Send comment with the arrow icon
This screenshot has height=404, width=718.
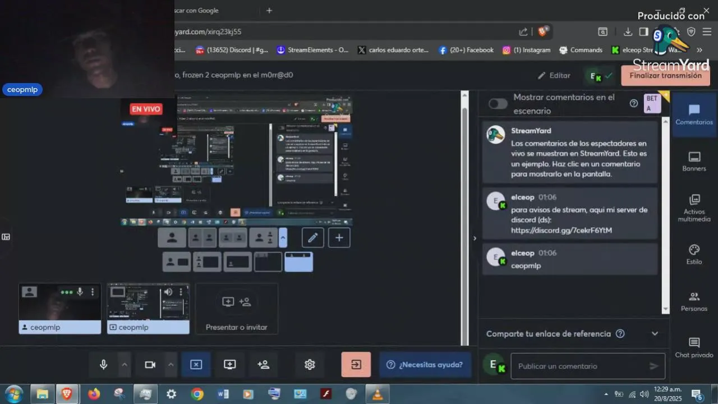point(653,366)
